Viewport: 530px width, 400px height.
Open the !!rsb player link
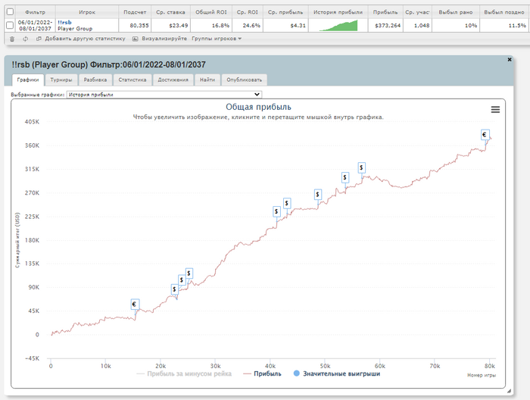coord(64,22)
